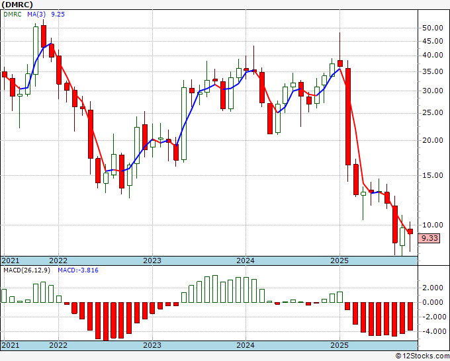Image resolution: width=450 pixels, height=361 pixels.
Task: Click the 0.000 MACD axis label
Action: 433,302
